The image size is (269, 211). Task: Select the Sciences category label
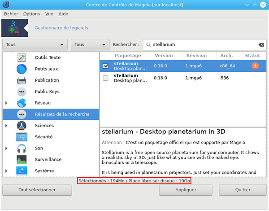point(44,126)
